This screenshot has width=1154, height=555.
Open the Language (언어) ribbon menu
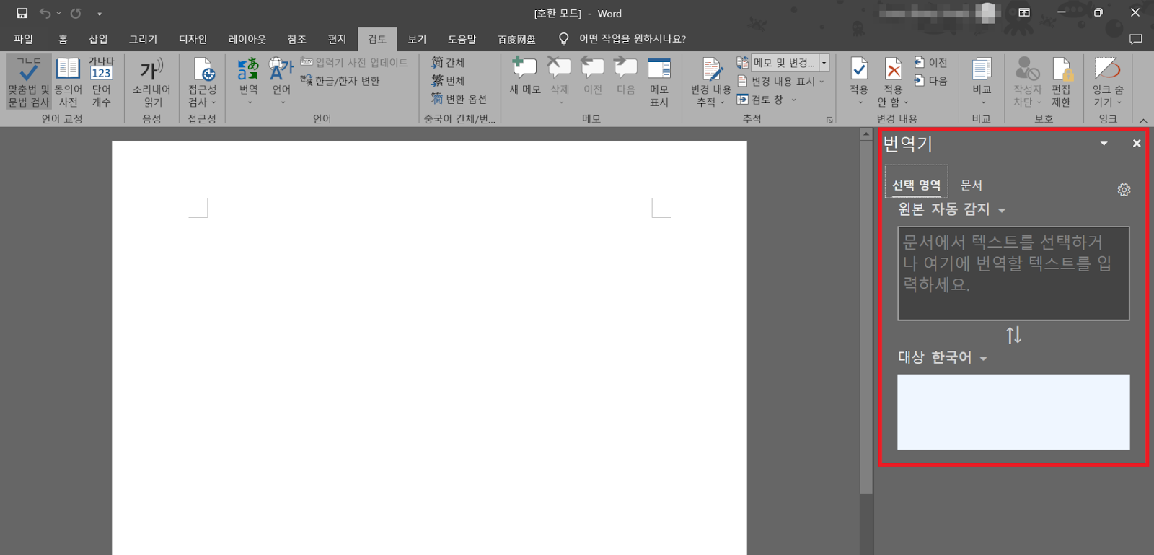point(281,82)
